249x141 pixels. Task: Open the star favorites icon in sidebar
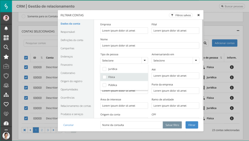coord(6,57)
